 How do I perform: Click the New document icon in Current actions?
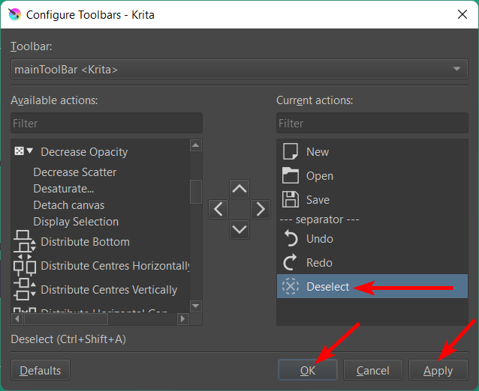pos(291,151)
